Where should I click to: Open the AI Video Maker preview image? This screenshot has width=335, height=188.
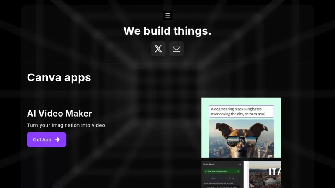(242, 127)
